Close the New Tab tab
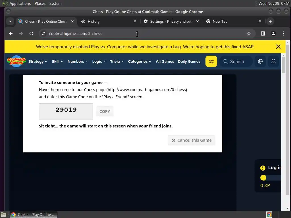The height and width of the screenshot is (218, 291). [260, 21]
